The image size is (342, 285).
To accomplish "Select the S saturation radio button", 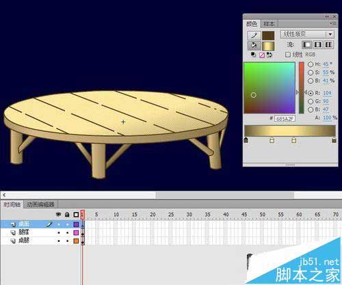I will [x=311, y=72].
